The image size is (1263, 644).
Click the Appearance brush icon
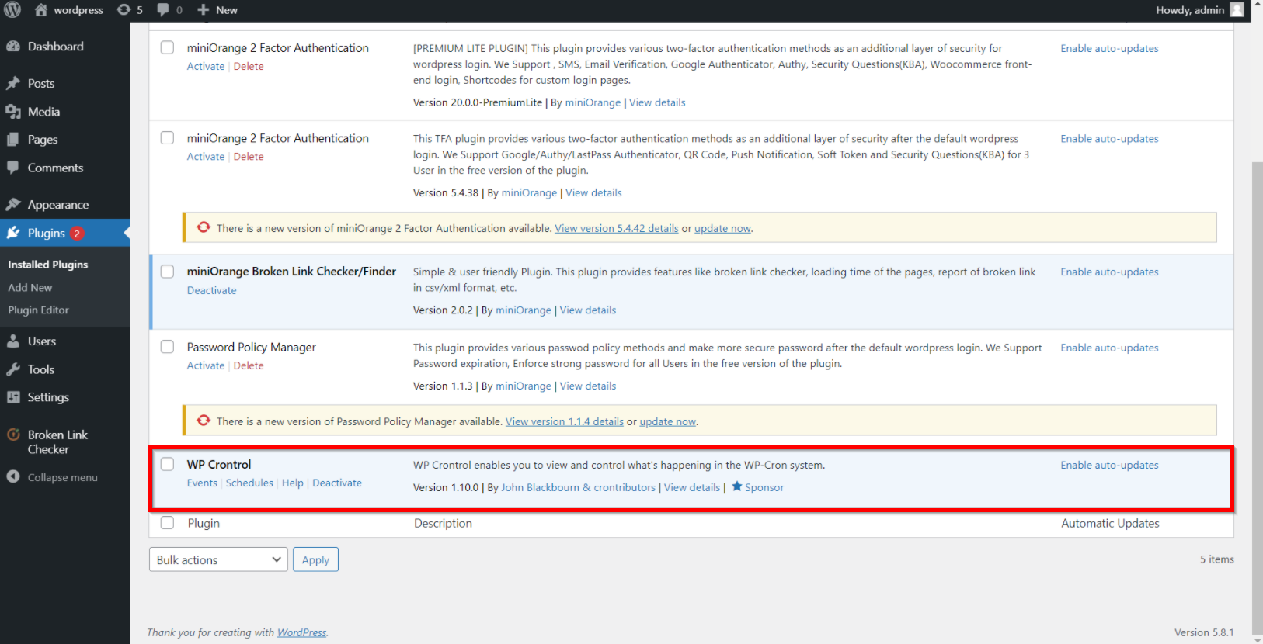[13, 204]
